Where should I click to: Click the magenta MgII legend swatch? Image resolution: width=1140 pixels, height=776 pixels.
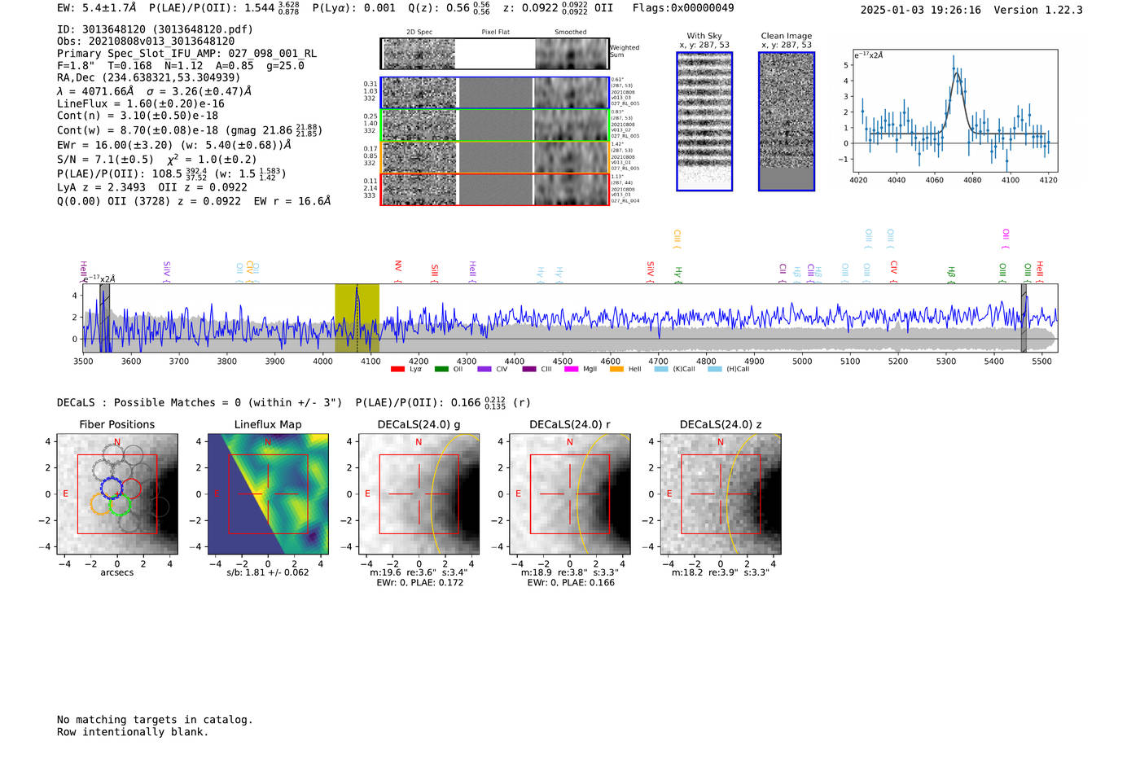click(x=572, y=369)
